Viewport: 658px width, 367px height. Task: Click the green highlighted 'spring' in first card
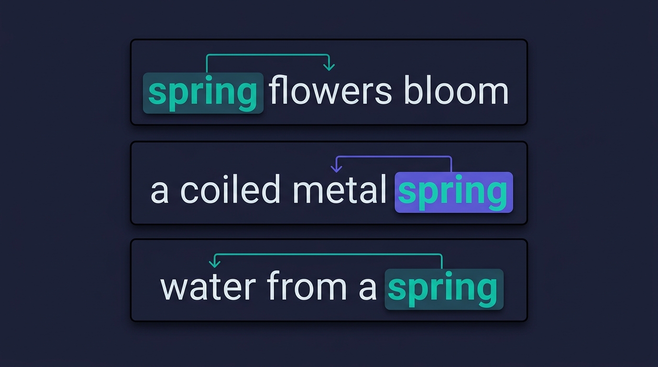coord(203,93)
